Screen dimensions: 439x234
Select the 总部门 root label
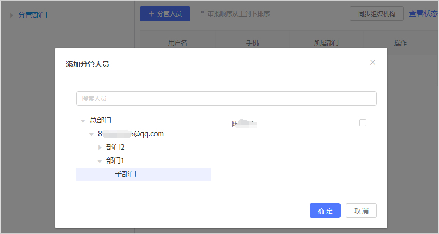101,120
